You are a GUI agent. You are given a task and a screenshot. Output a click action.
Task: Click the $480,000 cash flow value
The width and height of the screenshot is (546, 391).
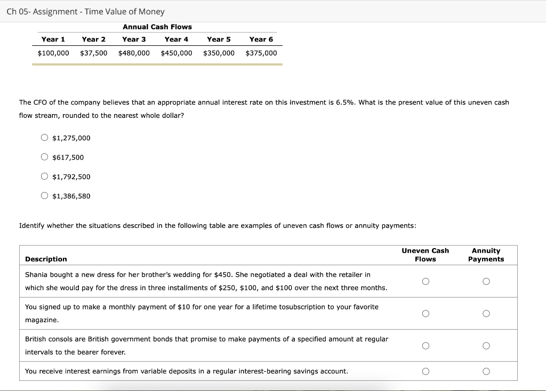coord(134,53)
